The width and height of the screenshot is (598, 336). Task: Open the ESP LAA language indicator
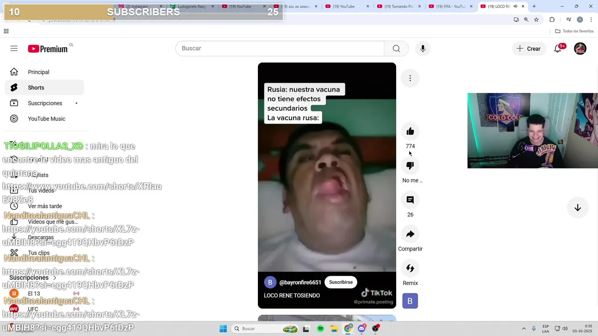click(x=546, y=329)
